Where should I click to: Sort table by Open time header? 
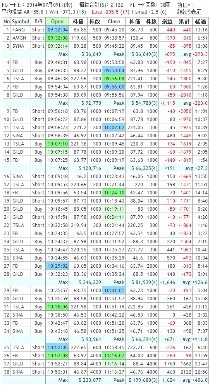click(57, 22)
